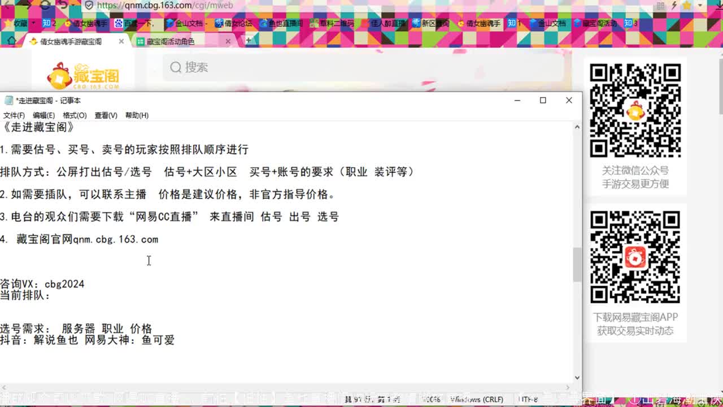This screenshot has width=723, height=407.
Task: Open the 百度一下 bookmark
Action: [134, 24]
